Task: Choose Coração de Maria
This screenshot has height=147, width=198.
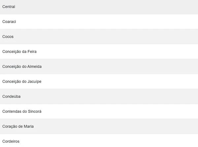Action: 18,126
